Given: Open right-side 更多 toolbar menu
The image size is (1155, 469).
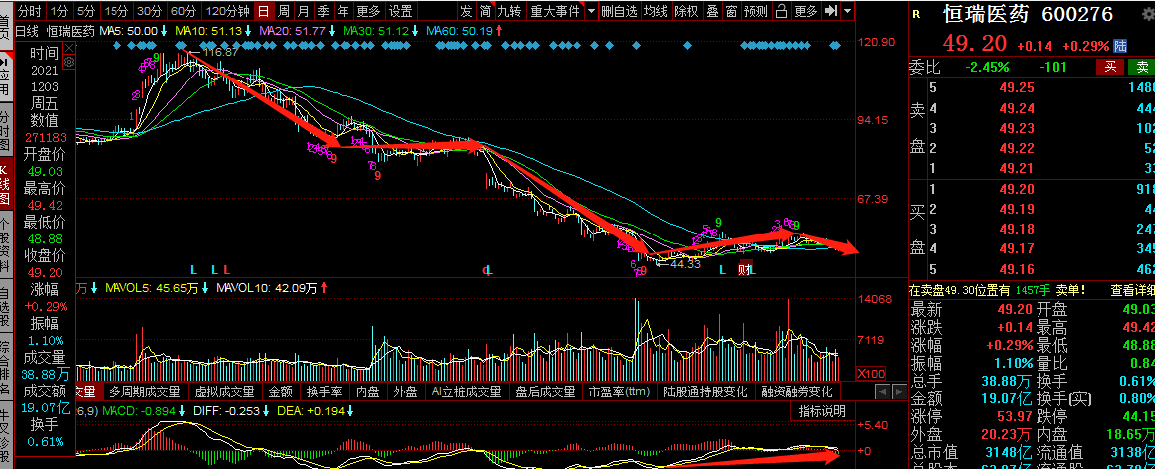Looking at the screenshot, I should (806, 11).
